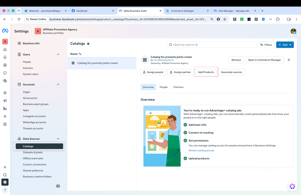Select Catalog for promote joints cream row

(102, 63)
